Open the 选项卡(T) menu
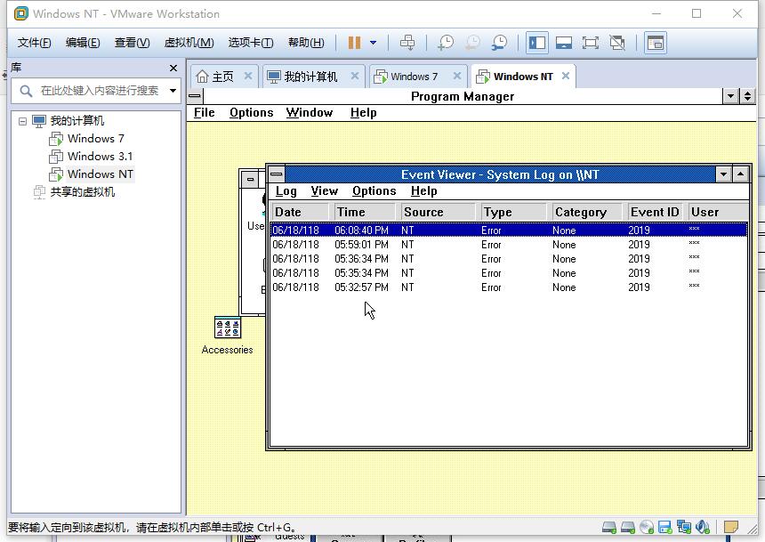The width and height of the screenshot is (765, 542). (x=251, y=43)
